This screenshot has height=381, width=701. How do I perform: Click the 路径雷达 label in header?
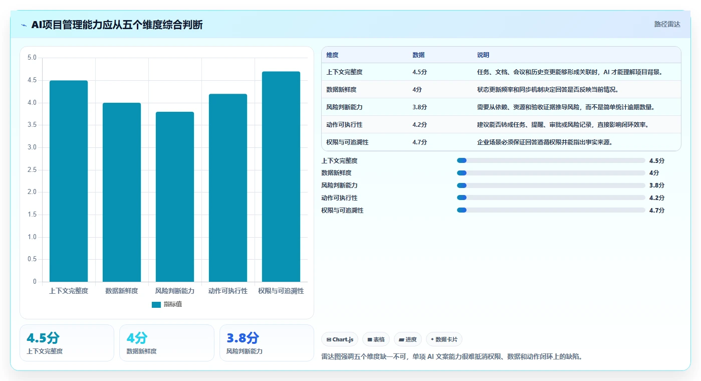tap(667, 24)
